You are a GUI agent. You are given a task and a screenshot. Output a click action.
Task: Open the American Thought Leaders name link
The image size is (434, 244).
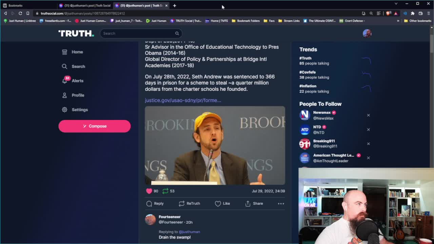(x=334, y=156)
